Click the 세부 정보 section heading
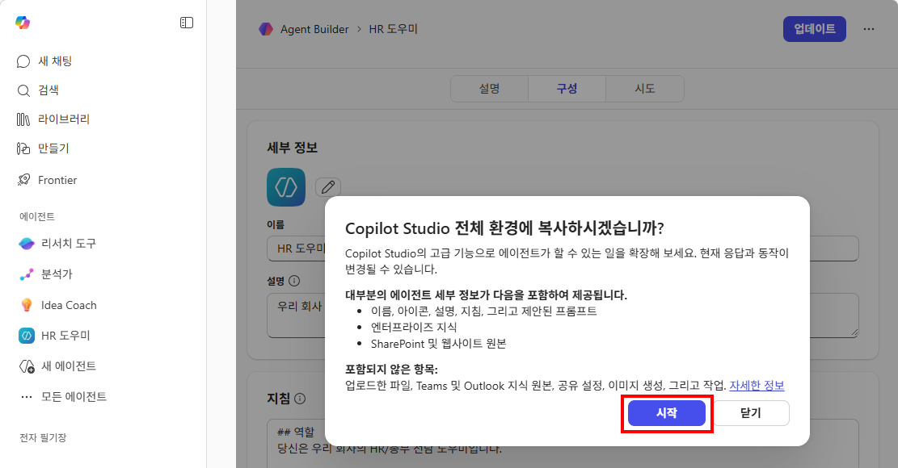The height and width of the screenshot is (468, 898). (292, 148)
